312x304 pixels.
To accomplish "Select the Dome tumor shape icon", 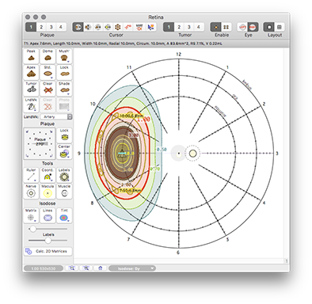I will (48, 56).
